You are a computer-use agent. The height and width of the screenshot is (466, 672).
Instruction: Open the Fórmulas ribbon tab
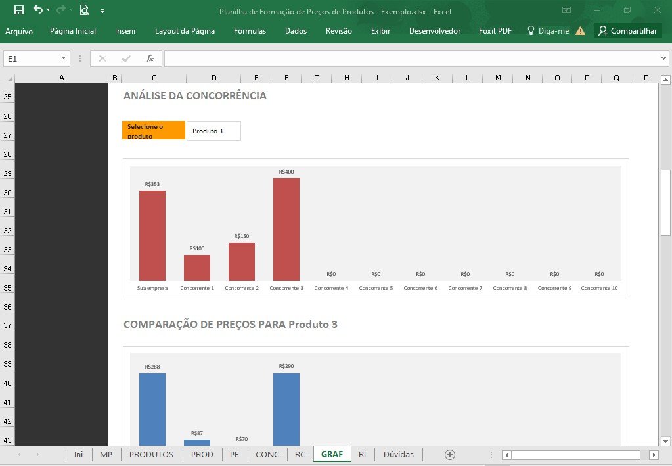point(250,30)
